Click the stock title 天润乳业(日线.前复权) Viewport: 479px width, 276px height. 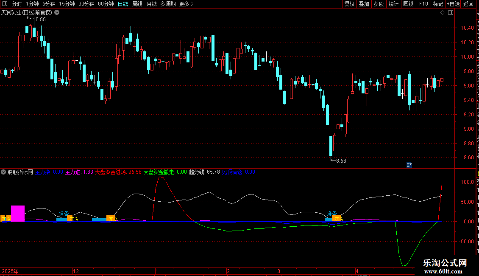27,13
